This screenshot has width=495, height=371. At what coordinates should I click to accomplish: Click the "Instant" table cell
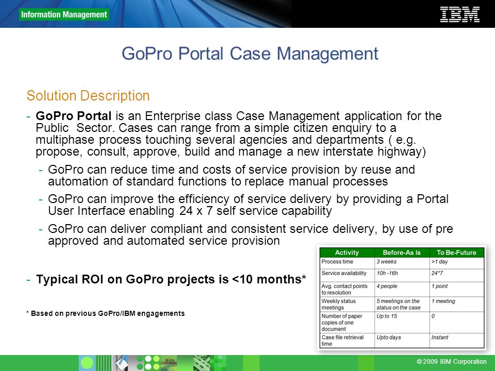click(456, 341)
